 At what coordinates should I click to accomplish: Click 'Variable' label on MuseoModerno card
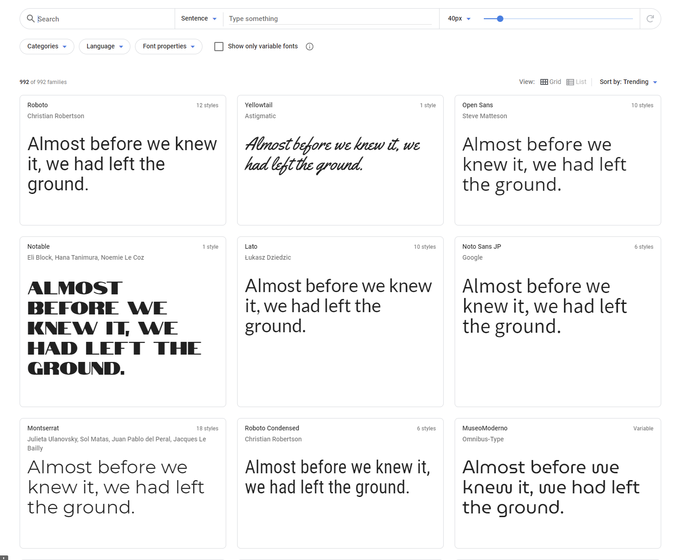tap(643, 429)
